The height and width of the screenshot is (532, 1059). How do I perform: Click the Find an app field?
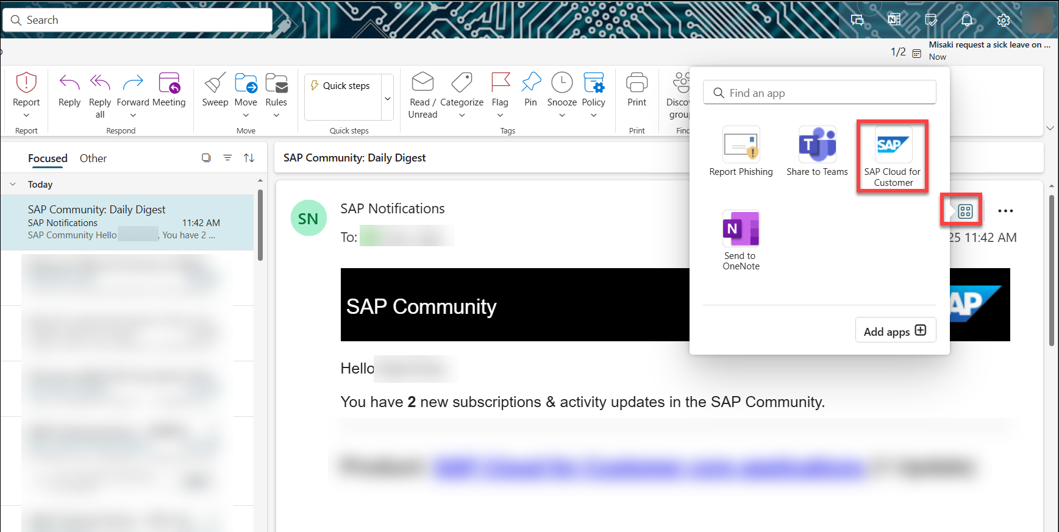819,93
